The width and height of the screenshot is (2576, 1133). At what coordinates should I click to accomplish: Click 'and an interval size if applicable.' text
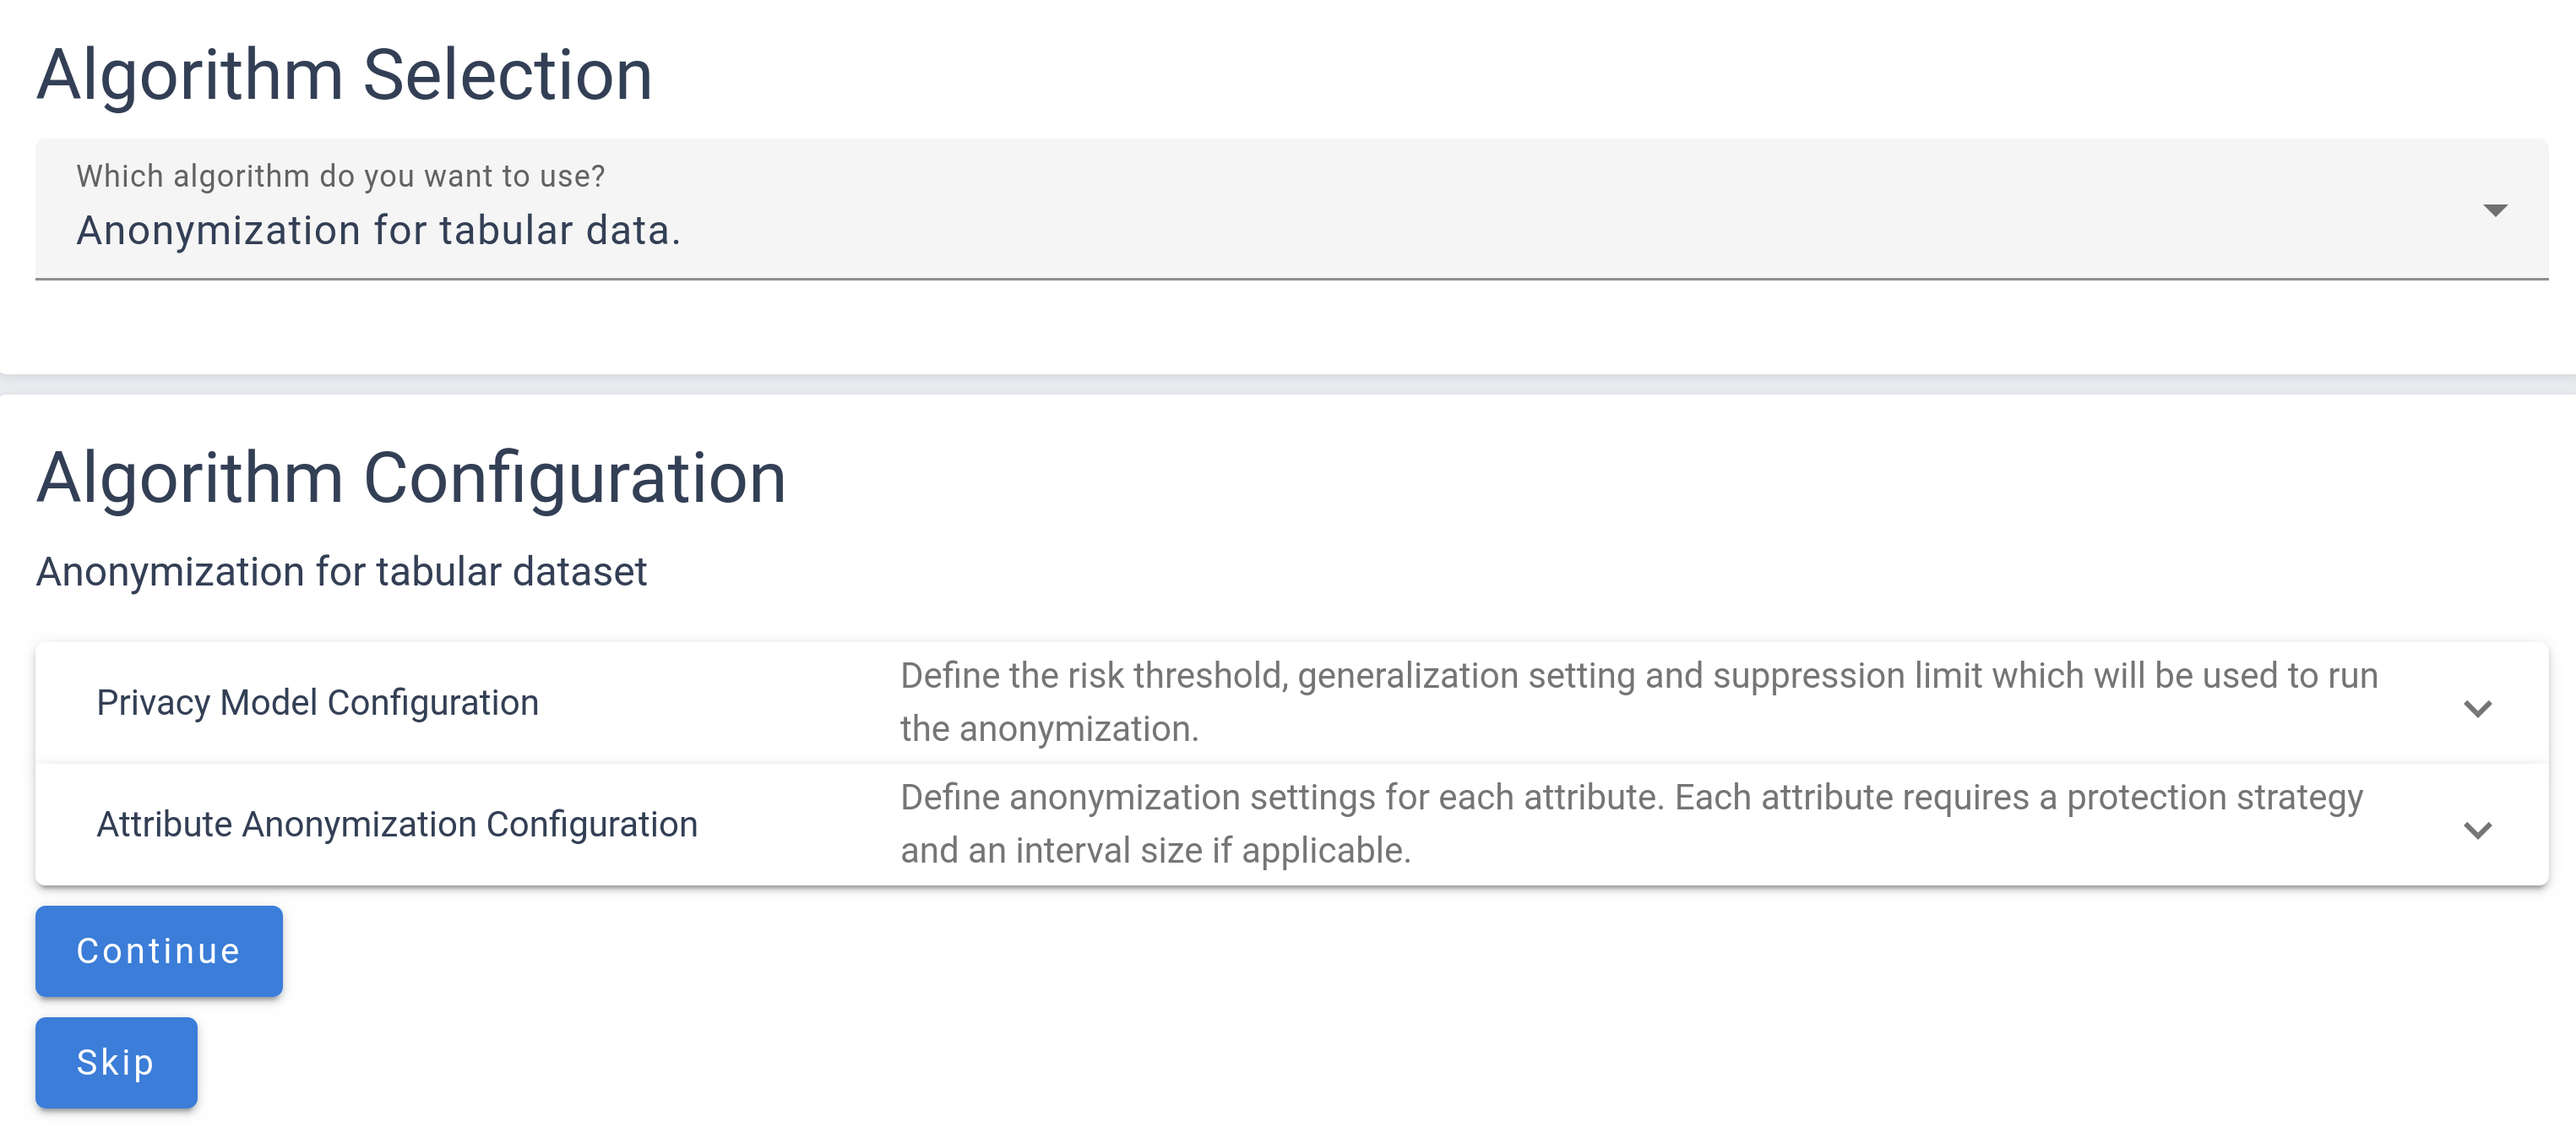(1155, 851)
